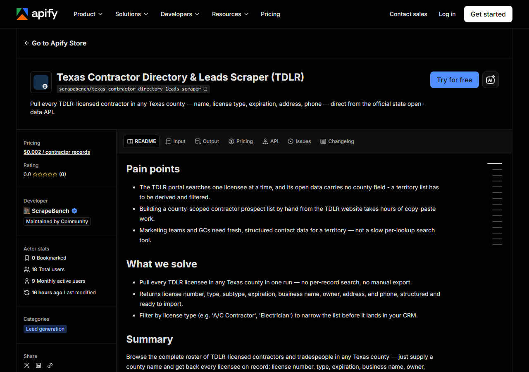Image resolution: width=529 pixels, height=372 pixels.
Task: Click the ScrapeBench verified badge
Action: click(x=74, y=211)
